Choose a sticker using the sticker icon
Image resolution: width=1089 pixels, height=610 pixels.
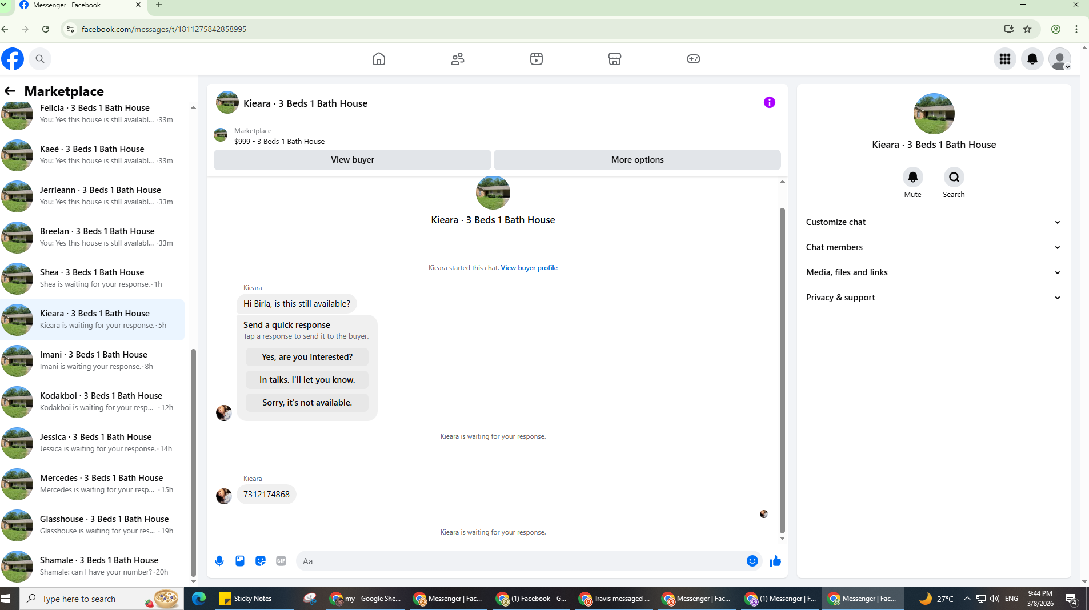click(x=261, y=561)
